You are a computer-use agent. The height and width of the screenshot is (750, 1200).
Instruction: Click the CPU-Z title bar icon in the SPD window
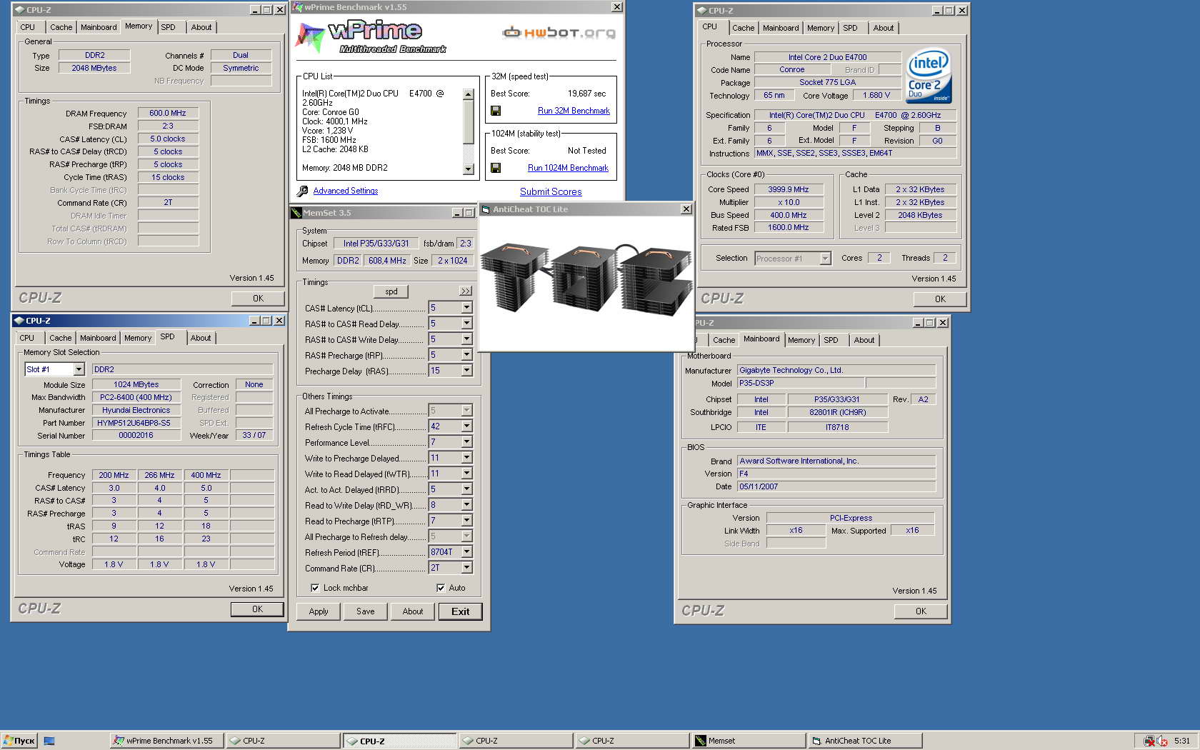pos(19,321)
